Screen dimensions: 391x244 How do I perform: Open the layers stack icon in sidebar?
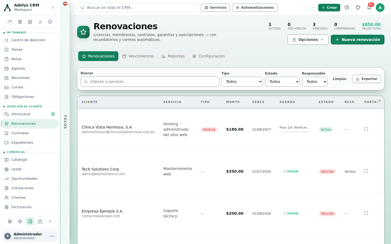[30, 22]
